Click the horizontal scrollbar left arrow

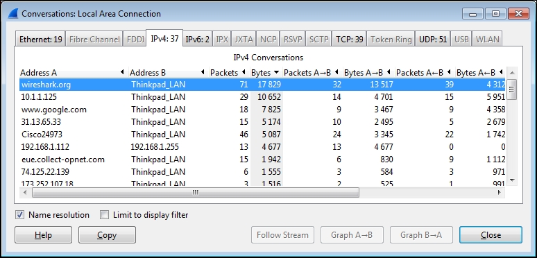tap(25, 192)
